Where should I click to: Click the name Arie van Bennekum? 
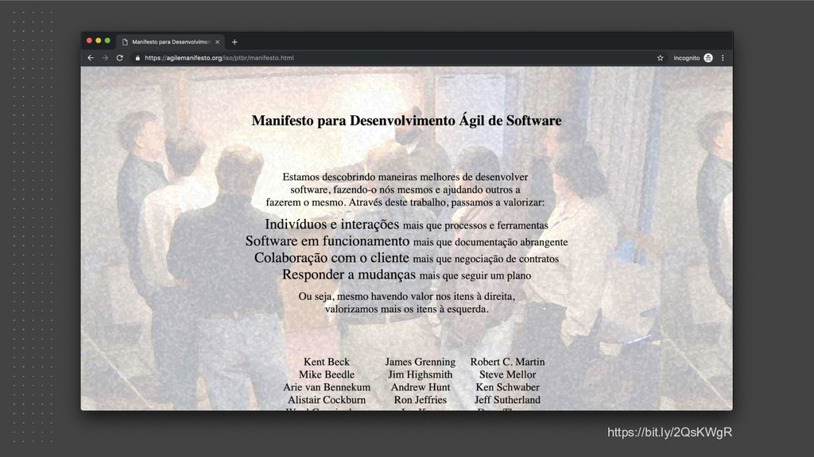click(327, 387)
